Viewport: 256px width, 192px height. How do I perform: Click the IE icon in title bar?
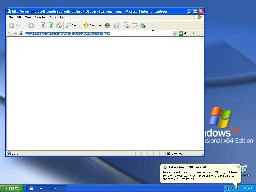coord(9,11)
